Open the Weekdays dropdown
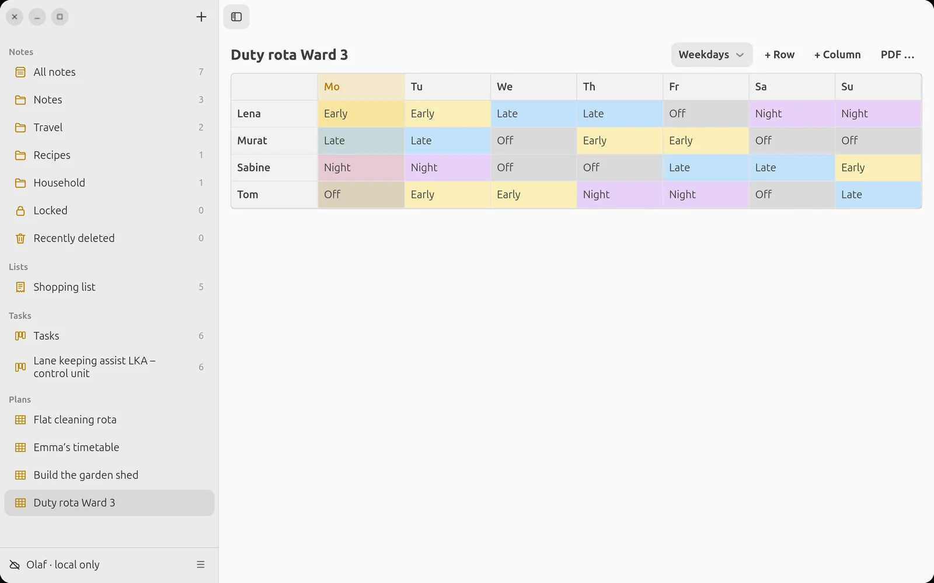The width and height of the screenshot is (934, 583). pos(712,55)
